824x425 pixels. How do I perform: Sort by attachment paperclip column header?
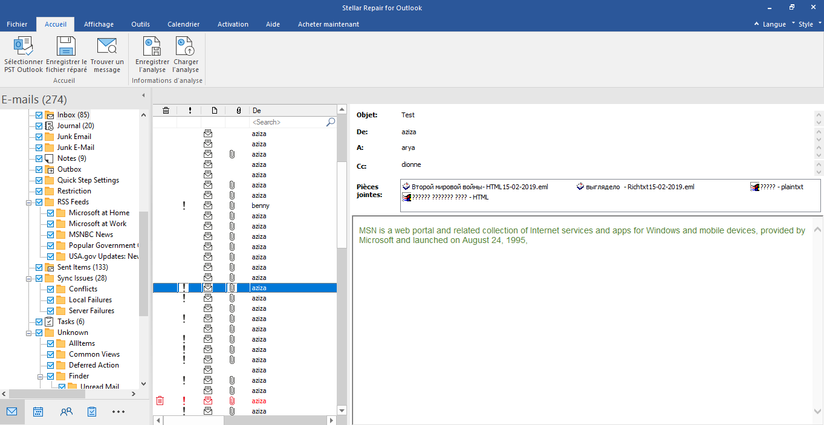238,111
